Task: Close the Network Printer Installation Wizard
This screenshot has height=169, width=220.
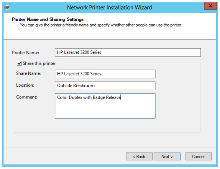Action: click(210, 6)
